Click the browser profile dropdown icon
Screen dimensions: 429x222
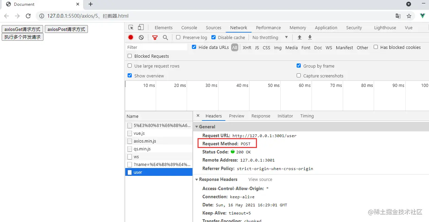click(x=409, y=4)
